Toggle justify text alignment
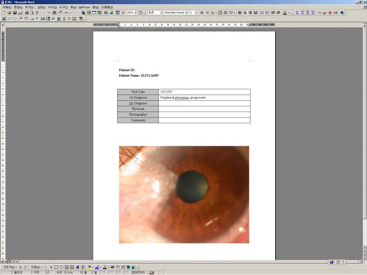The image size is (367, 275). [254, 12]
